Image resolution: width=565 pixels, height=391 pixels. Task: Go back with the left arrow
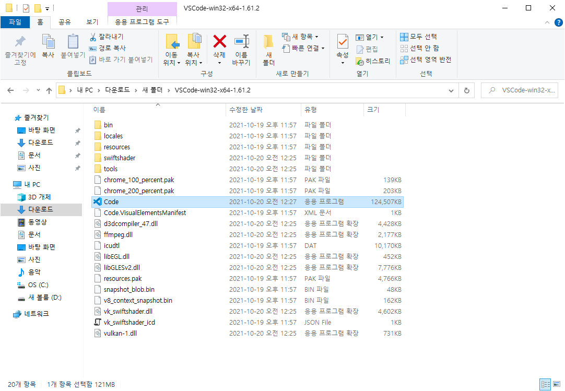pyautogui.click(x=10, y=90)
